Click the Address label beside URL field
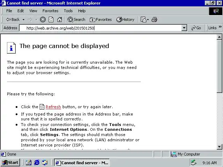The image size is (223, 167). point(10,28)
